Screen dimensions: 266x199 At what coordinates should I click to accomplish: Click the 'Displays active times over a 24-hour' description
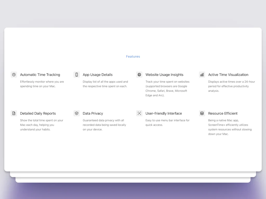click(x=231, y=86)
